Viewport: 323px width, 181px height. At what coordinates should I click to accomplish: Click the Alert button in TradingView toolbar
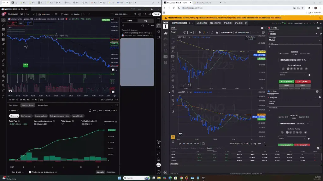point(65,14)
